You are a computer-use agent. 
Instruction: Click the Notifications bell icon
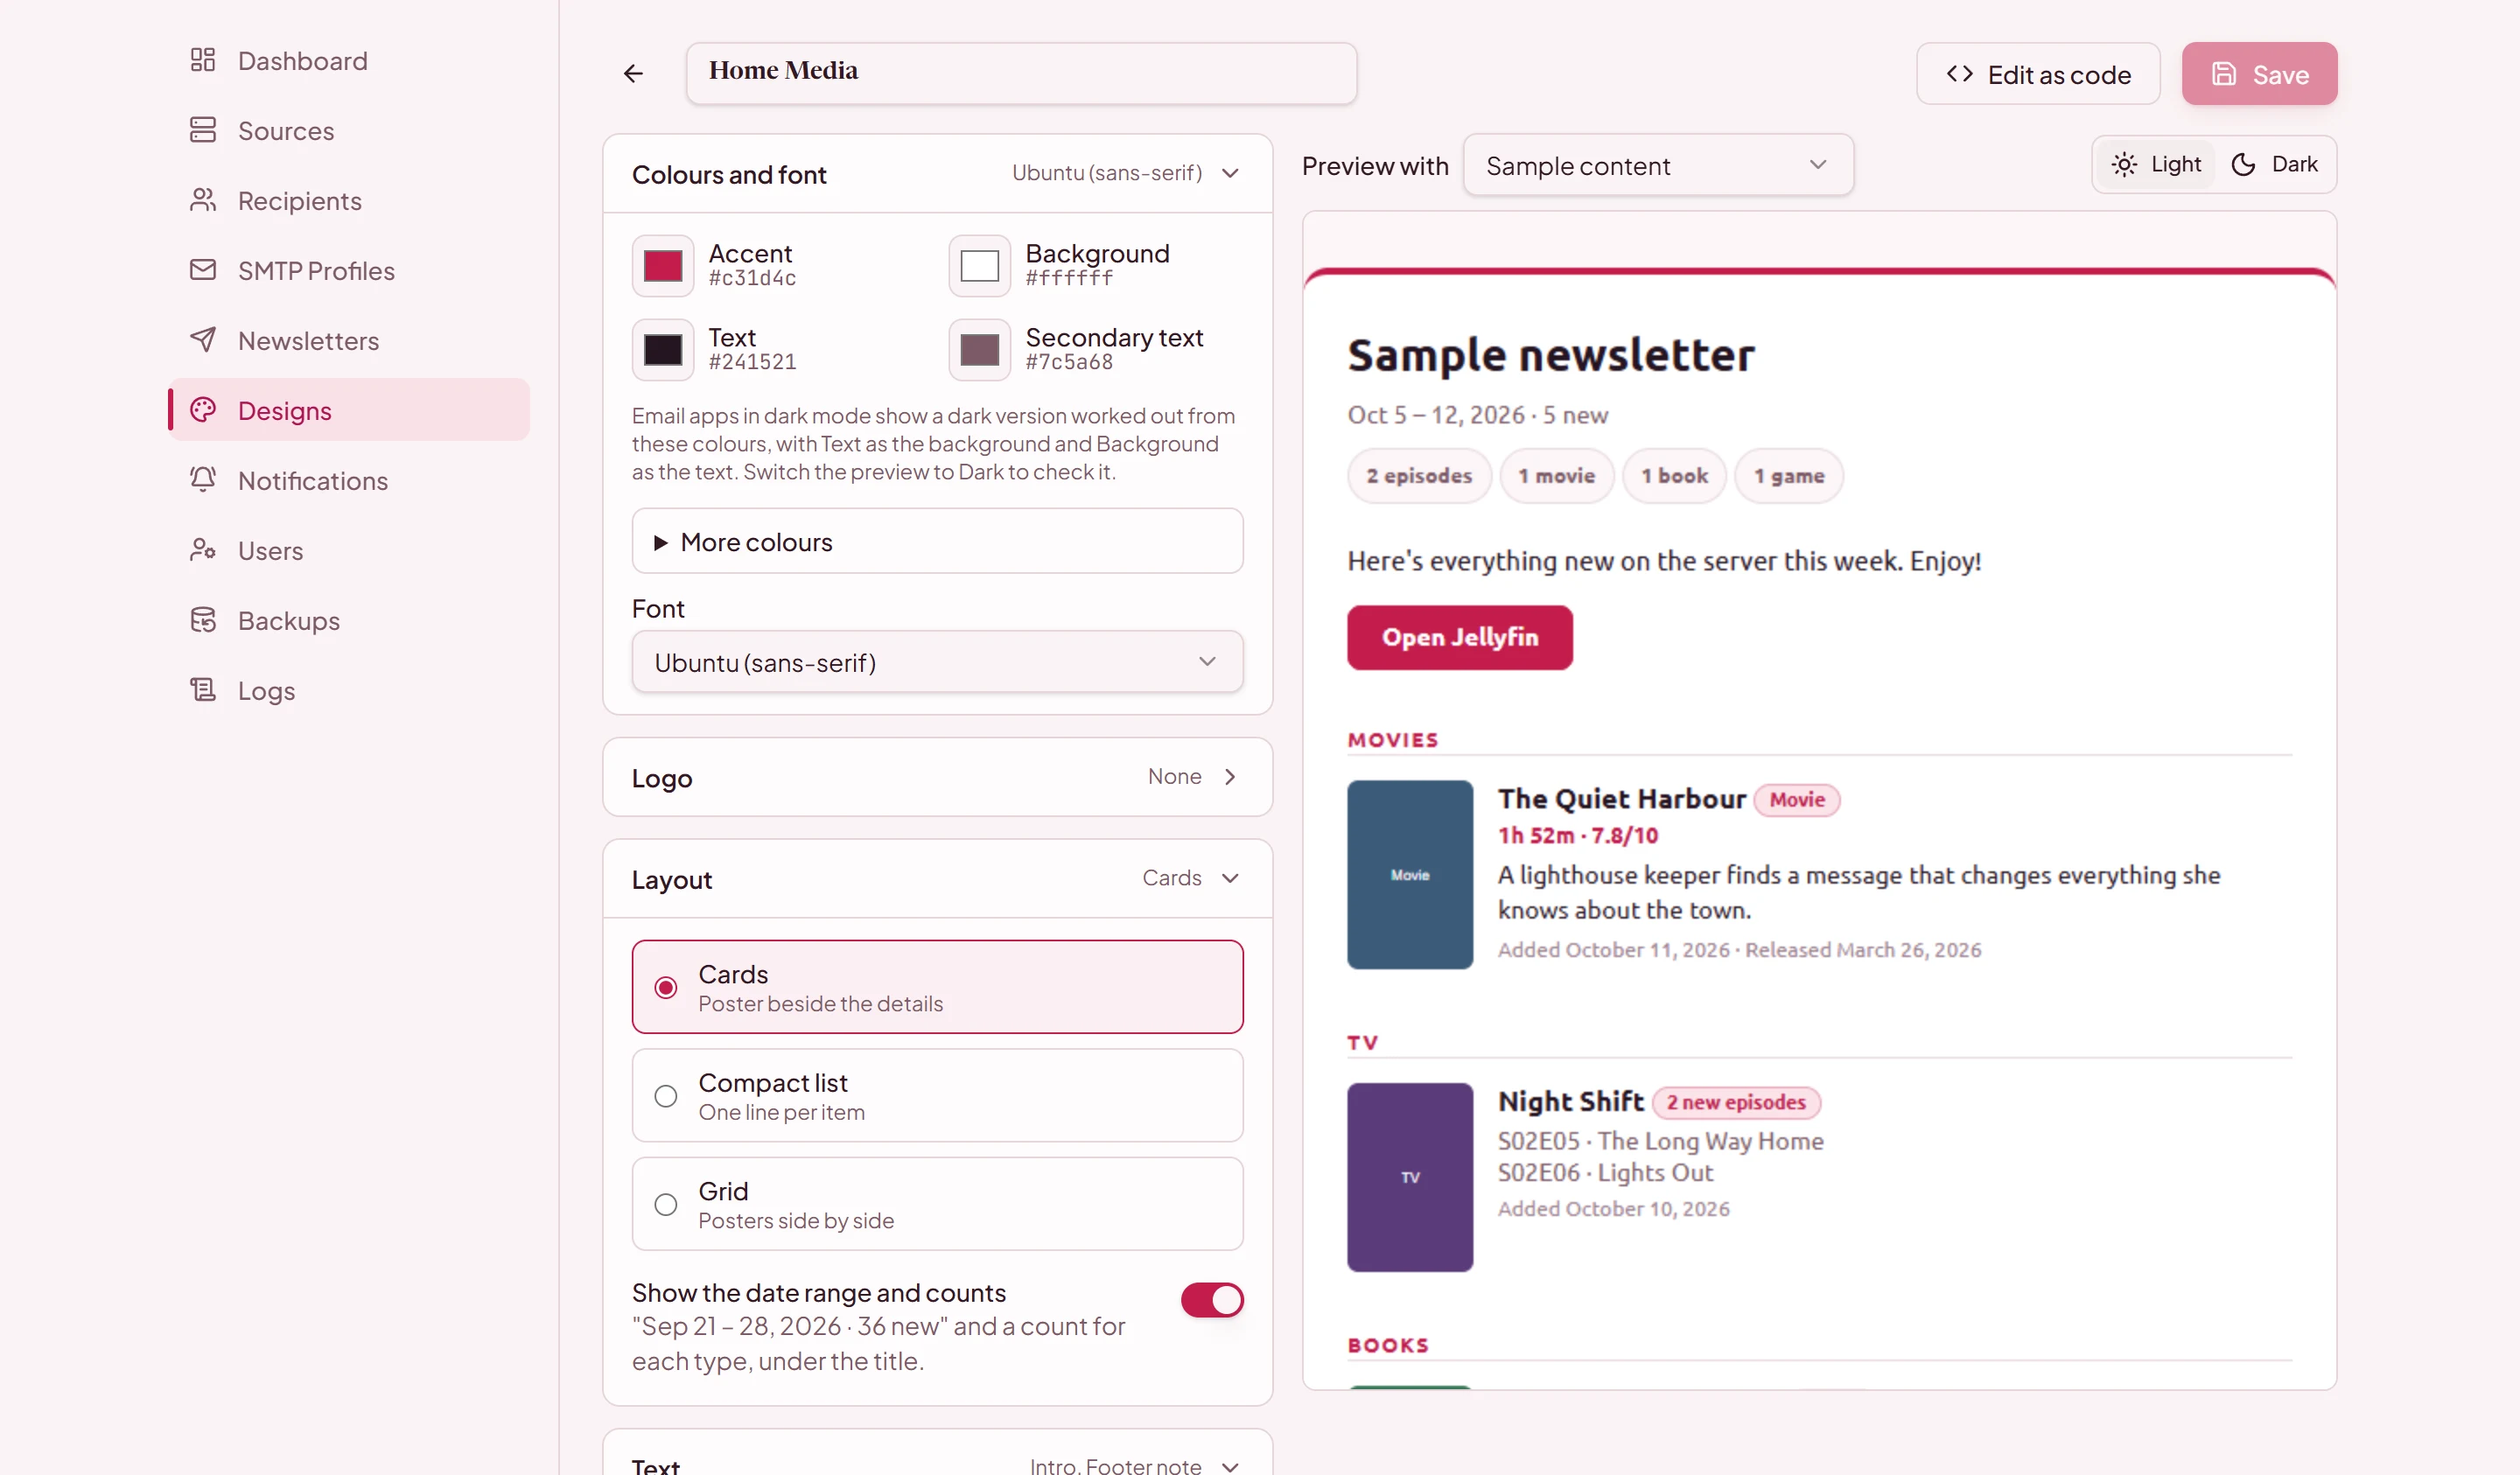point(203,480)
